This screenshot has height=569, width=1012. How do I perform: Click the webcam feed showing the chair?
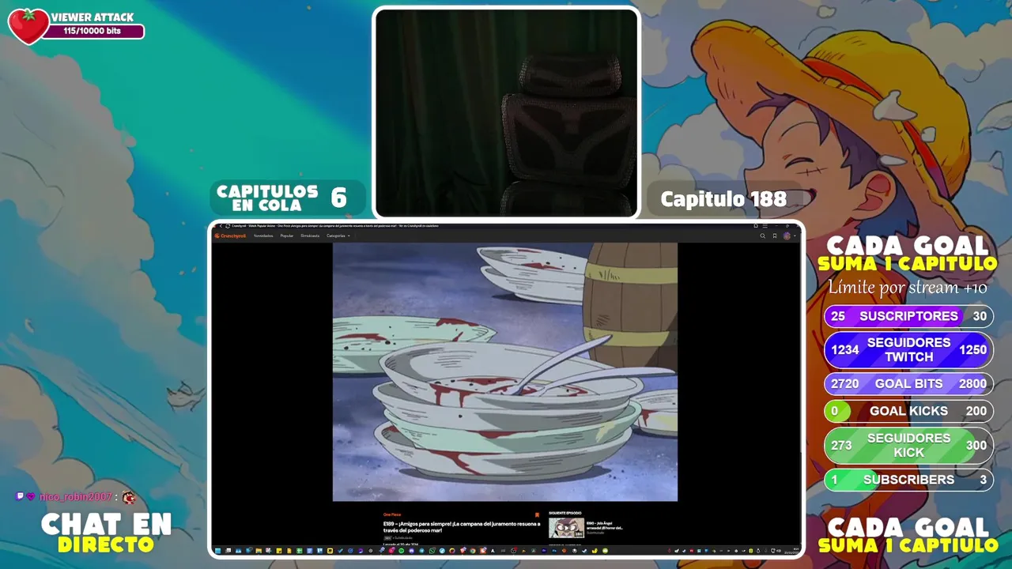pyautogui.click(x=506, y=112)
